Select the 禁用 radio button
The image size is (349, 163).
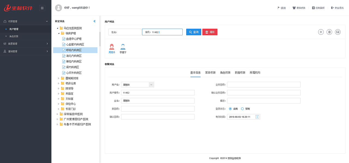[242, 109]
